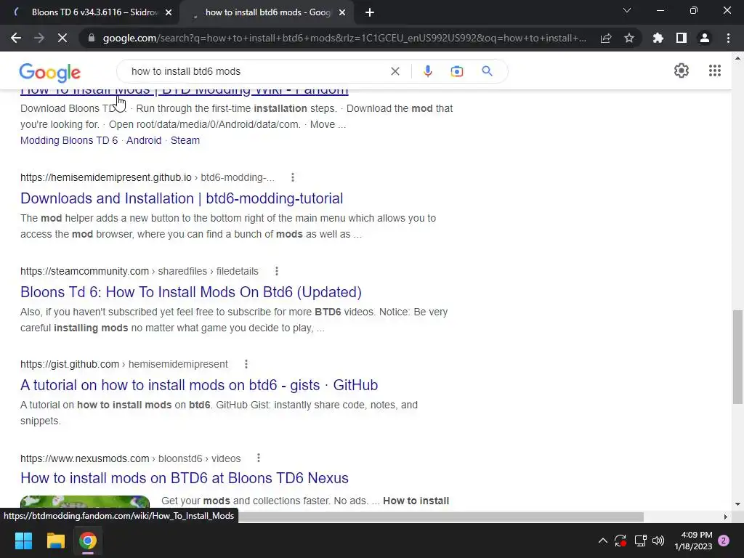Open the Modding Bloons TD 6 sitelink
Image resolution: width=744 pixels, height=558 pixels.
[69, 140]
